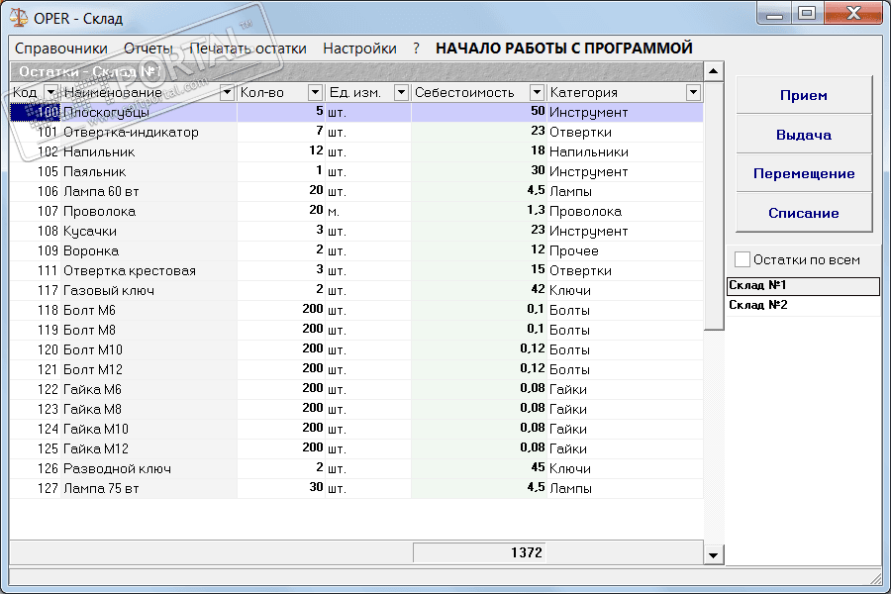Select the Гайка М12 row
The height and width of the screenshot is (594, 891).
click(356, 448)
